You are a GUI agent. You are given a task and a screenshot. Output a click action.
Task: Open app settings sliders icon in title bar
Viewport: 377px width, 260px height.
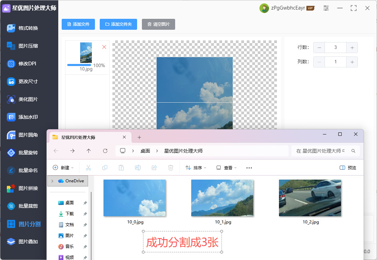pyautogui.click(x=326, y=8)
